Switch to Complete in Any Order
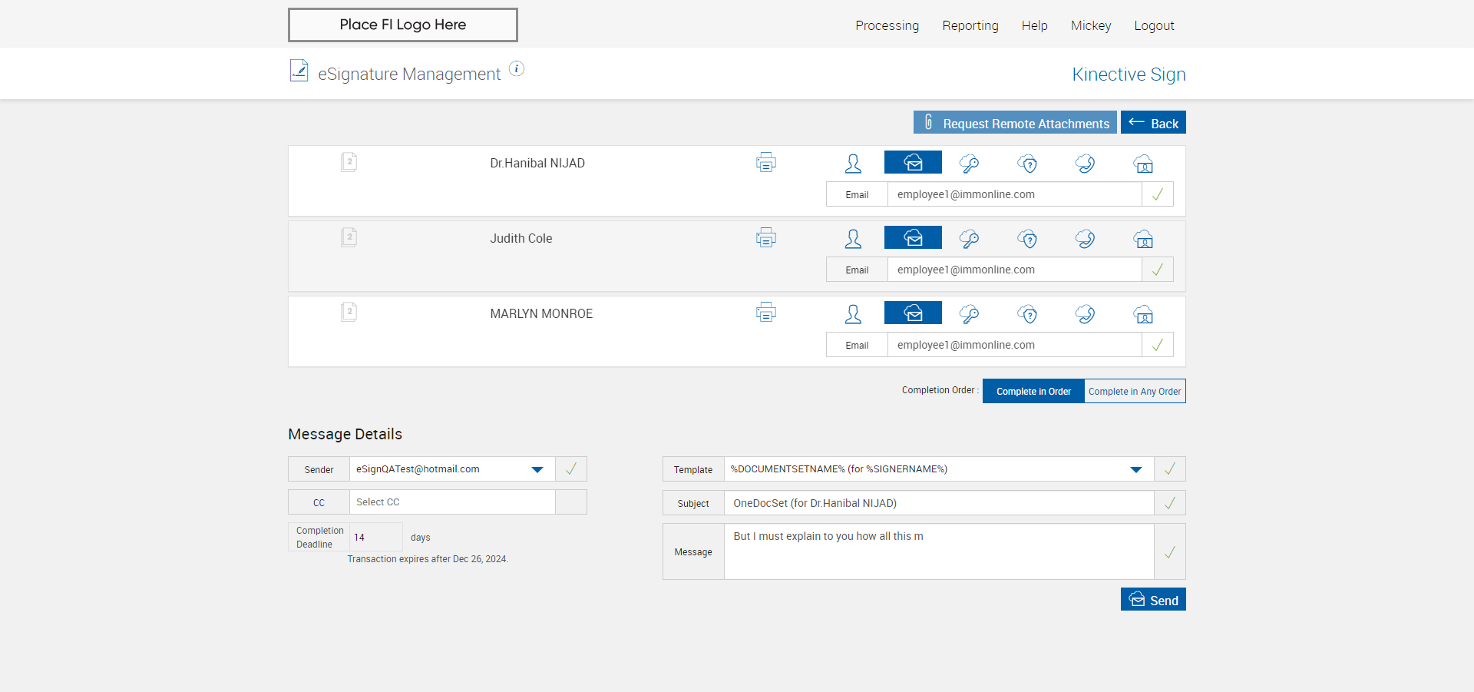This screenshot has height=692, width=1474. [1135, 391]
